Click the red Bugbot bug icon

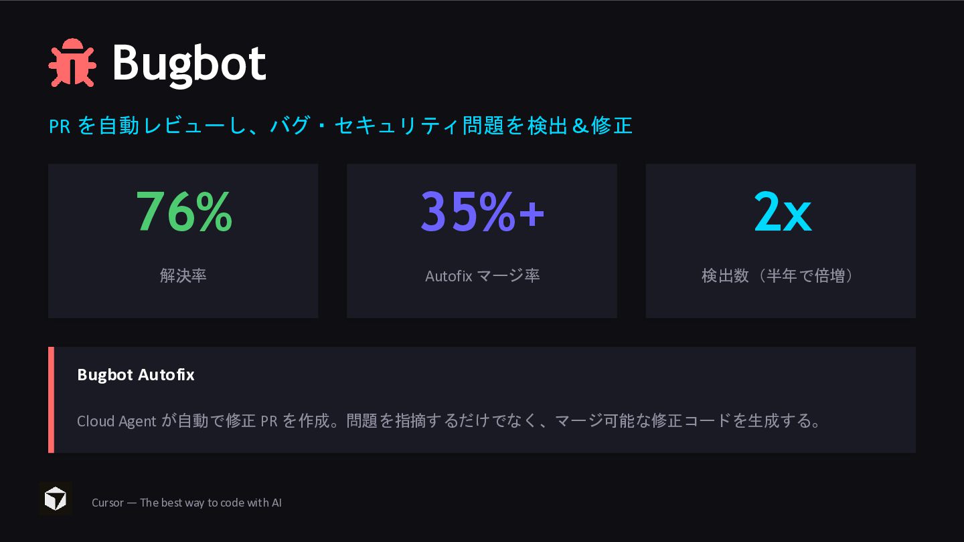coord(72,63)
